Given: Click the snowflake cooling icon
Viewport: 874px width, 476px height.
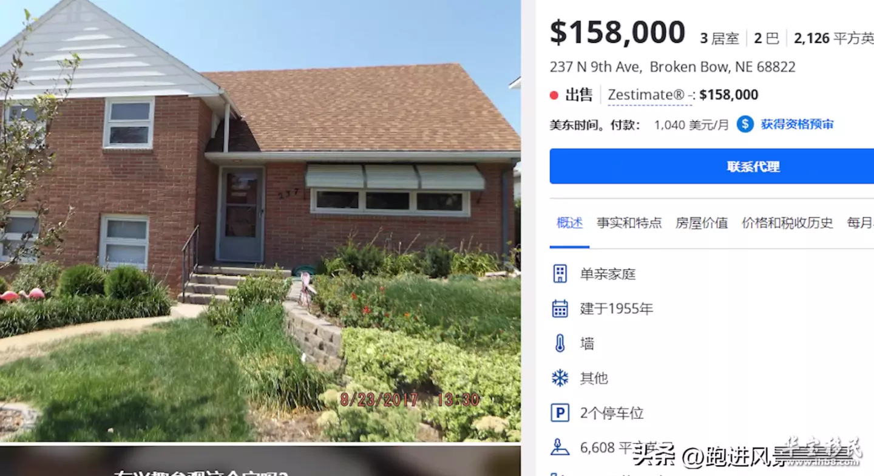Looking at the screenshot, I should pyautogui.click(x=560, y=378).
